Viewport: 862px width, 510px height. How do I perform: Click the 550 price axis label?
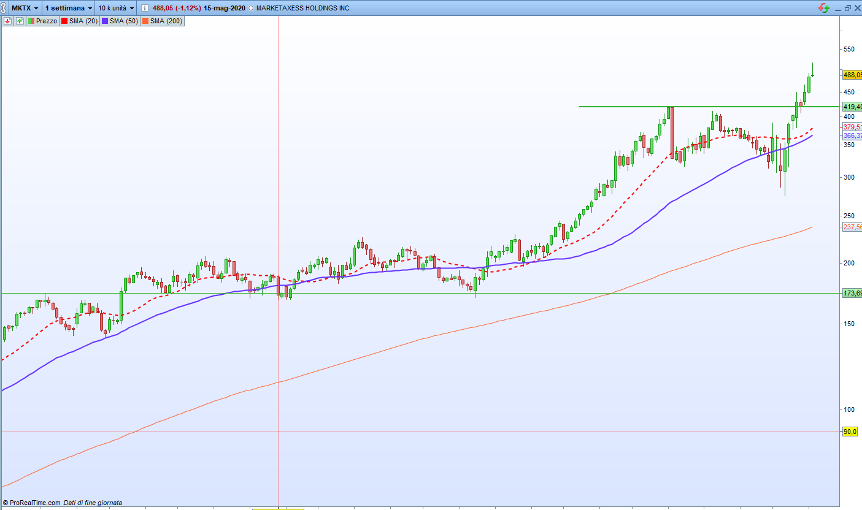tap(849, 49)
